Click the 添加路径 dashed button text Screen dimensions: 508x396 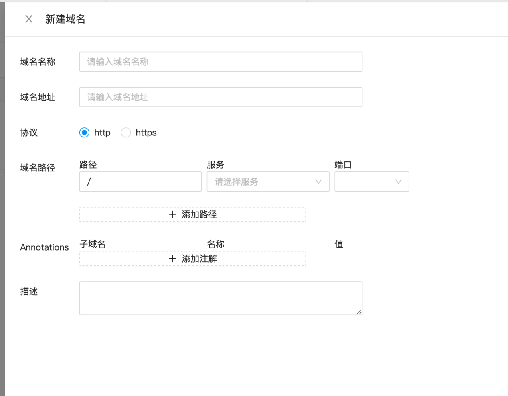coord(199,214)
